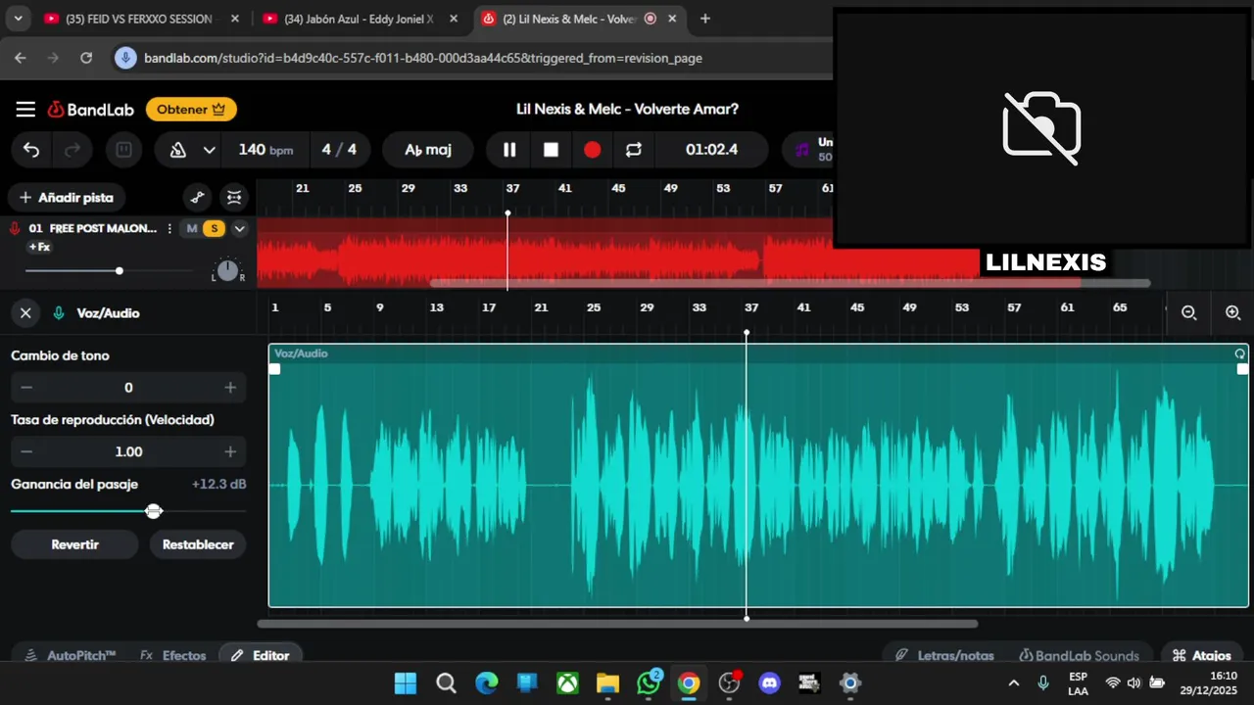This screenshot has width=1254, height=705.
Task: Zoom in the editor waveform
Action: (x=1232, y=313)
